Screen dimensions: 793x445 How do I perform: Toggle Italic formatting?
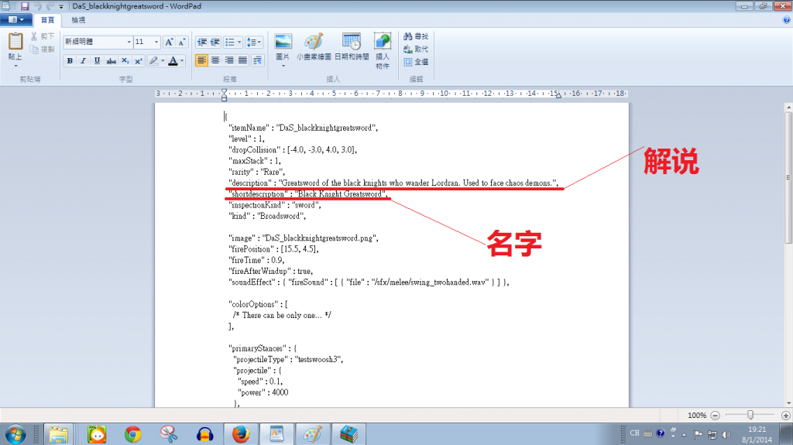(x=84, y=60)
